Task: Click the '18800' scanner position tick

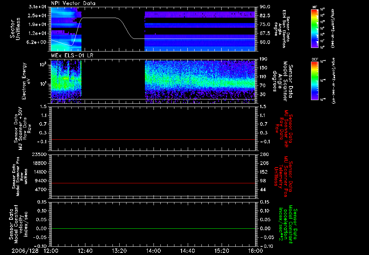Action: [x=40, y=163]
